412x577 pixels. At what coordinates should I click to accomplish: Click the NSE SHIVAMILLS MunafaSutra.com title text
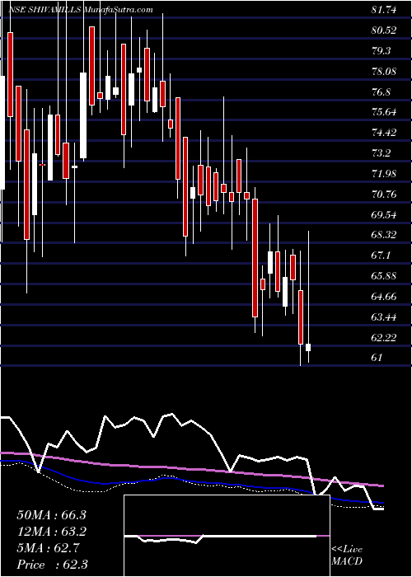click(x=80, y=10)
